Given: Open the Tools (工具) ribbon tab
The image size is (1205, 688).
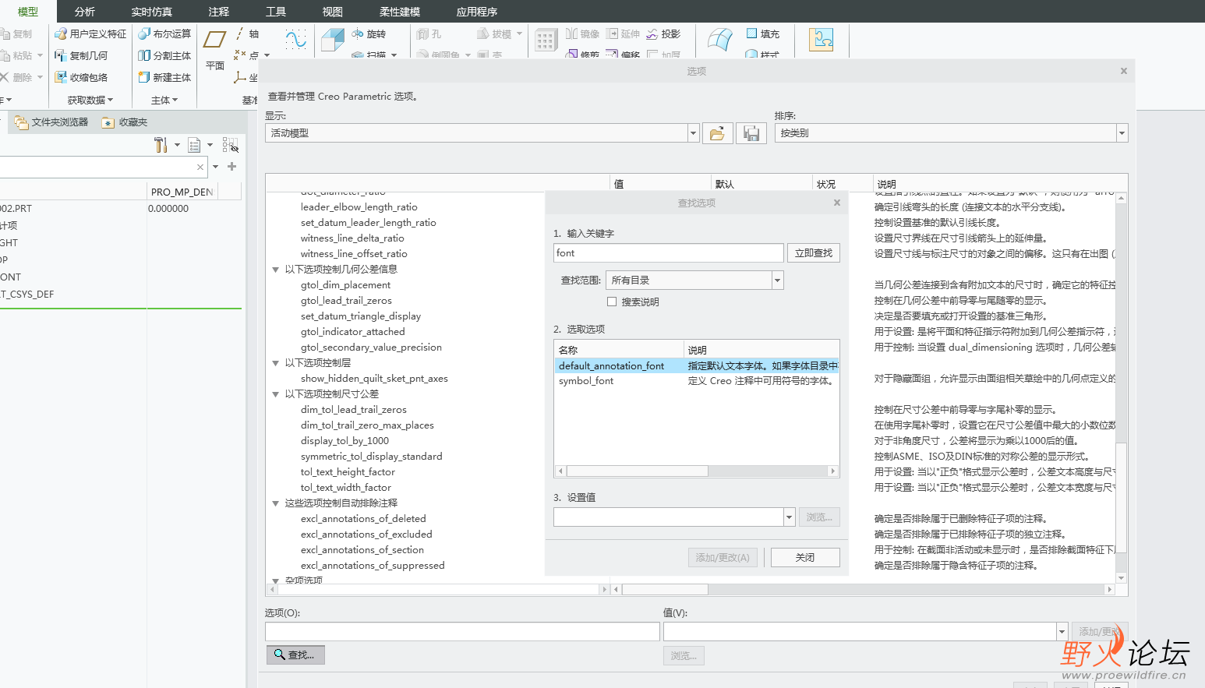Looking at the screenshot, I should pyautogui.click(x=276, y=12).
